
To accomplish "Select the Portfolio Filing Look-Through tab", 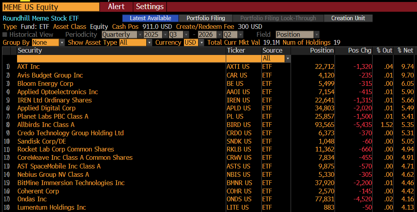I will [x=278, y=18].
